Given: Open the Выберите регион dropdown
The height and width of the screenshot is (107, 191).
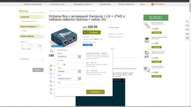Looking at the screenshot, I should tap(69, 78).
